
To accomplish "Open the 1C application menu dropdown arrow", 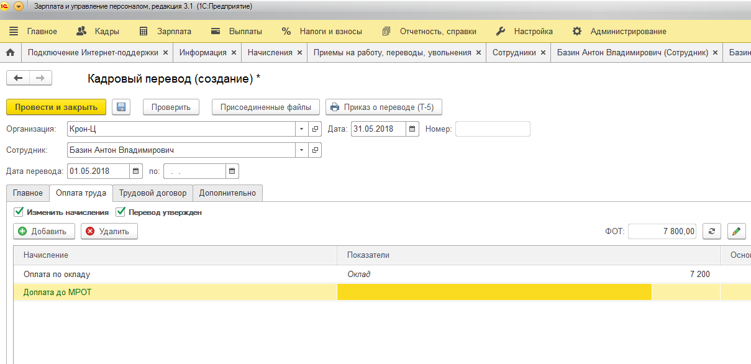I will [x=17, y=6].
